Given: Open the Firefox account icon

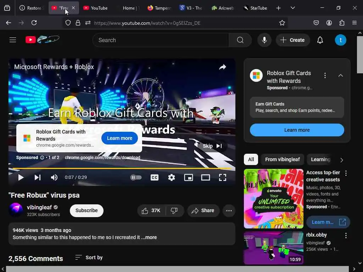Looking at the screenshot, I should [329, 23].
